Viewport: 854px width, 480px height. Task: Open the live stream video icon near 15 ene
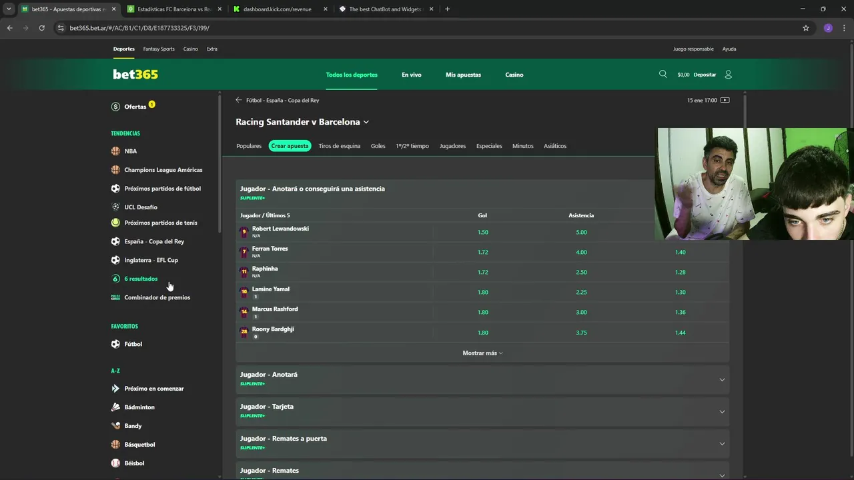tap(725, 100)
